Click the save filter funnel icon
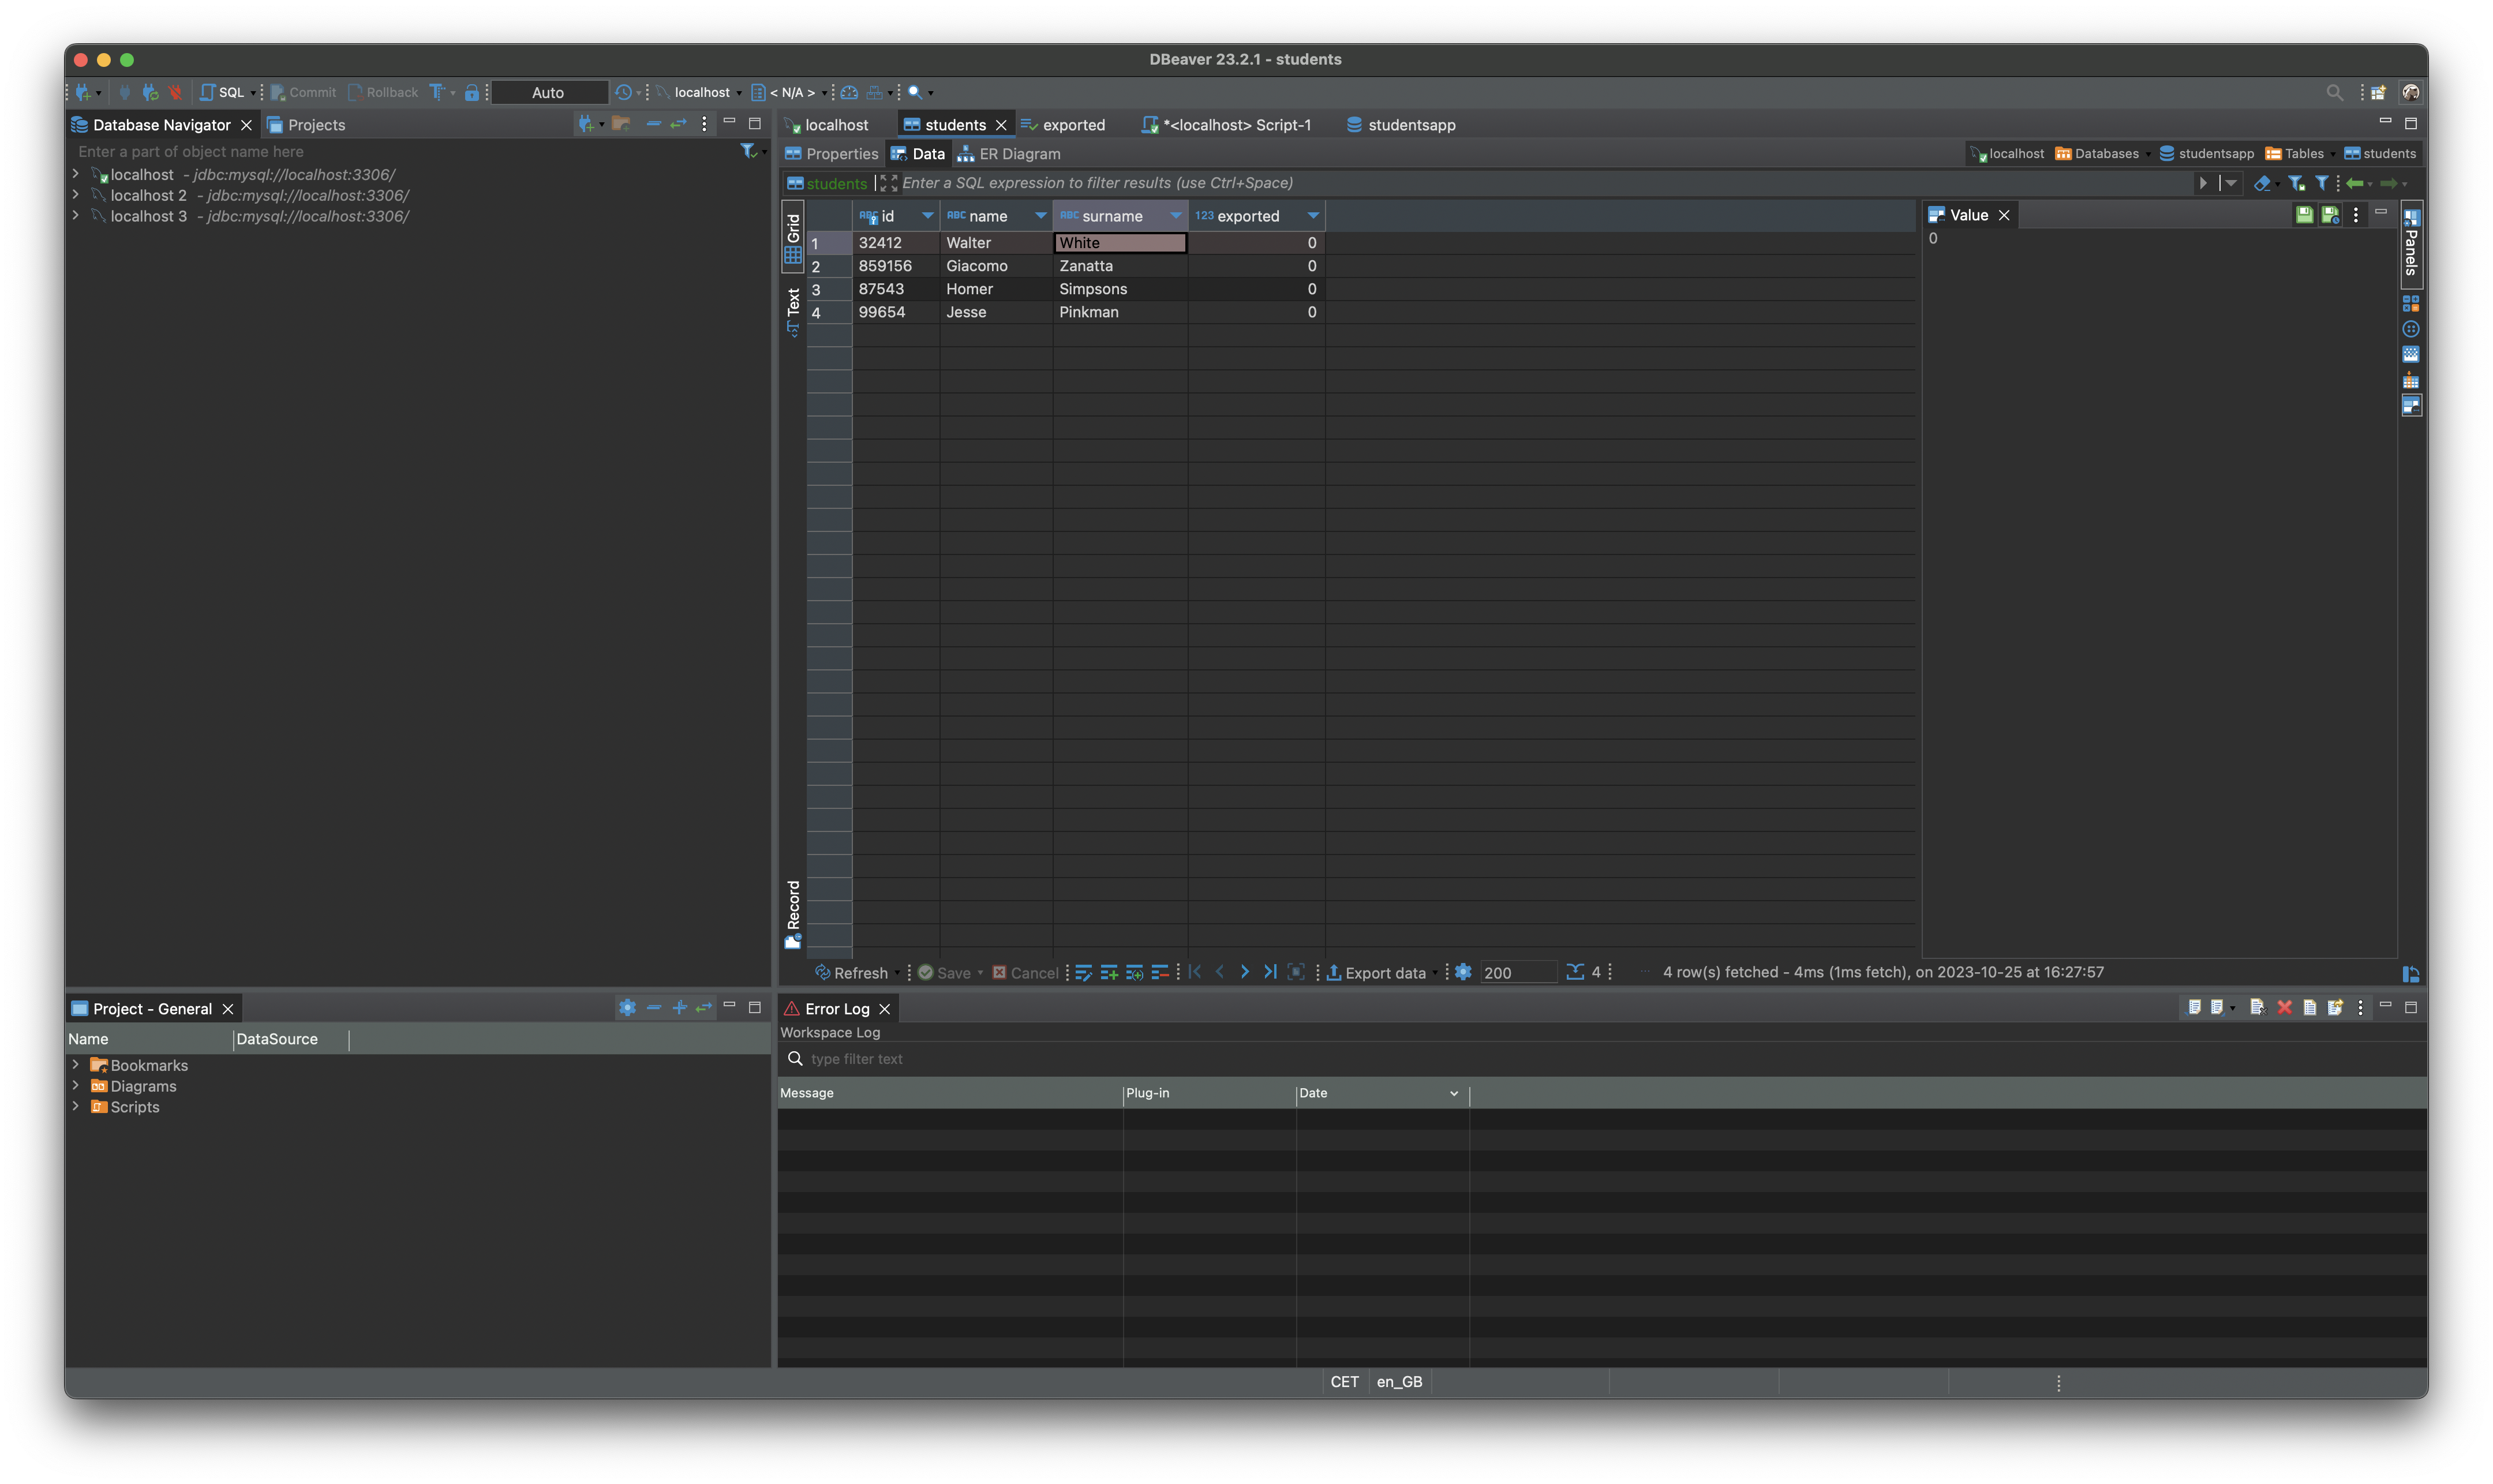2493x1484 pixels. pyautogui.click(x=2296, y=183)
